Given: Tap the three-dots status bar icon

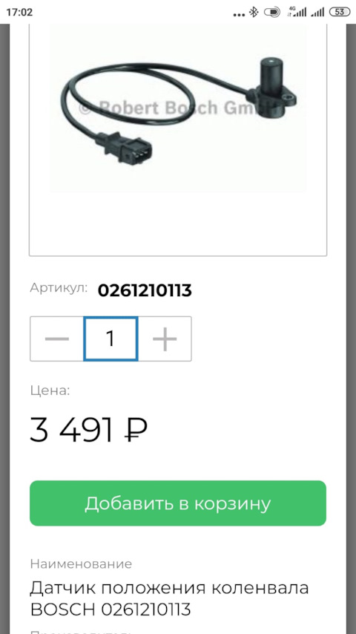Looking at the screenshot, I should (240, 15).
